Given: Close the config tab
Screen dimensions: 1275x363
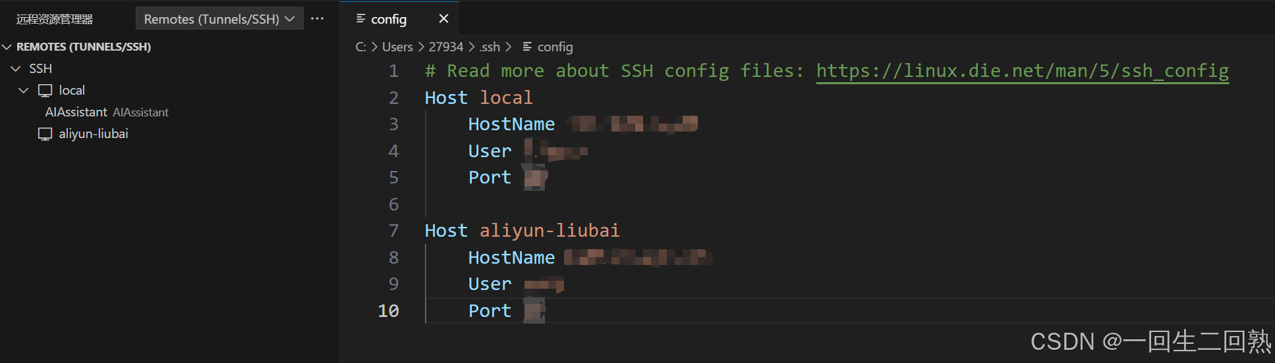Looking at the screenshot, I should pos(443,19).
